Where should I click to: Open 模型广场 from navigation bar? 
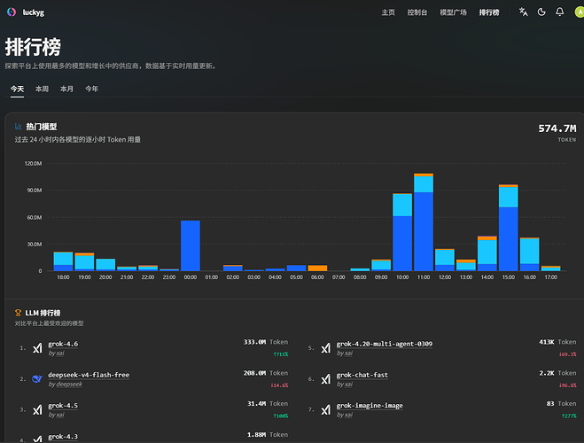pos(453,12)
